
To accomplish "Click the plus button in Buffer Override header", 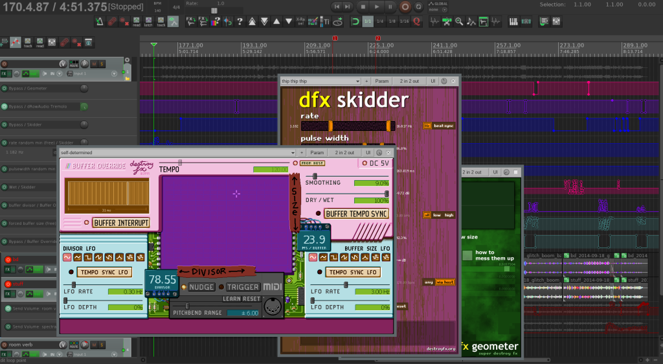I will click(302, 153).
